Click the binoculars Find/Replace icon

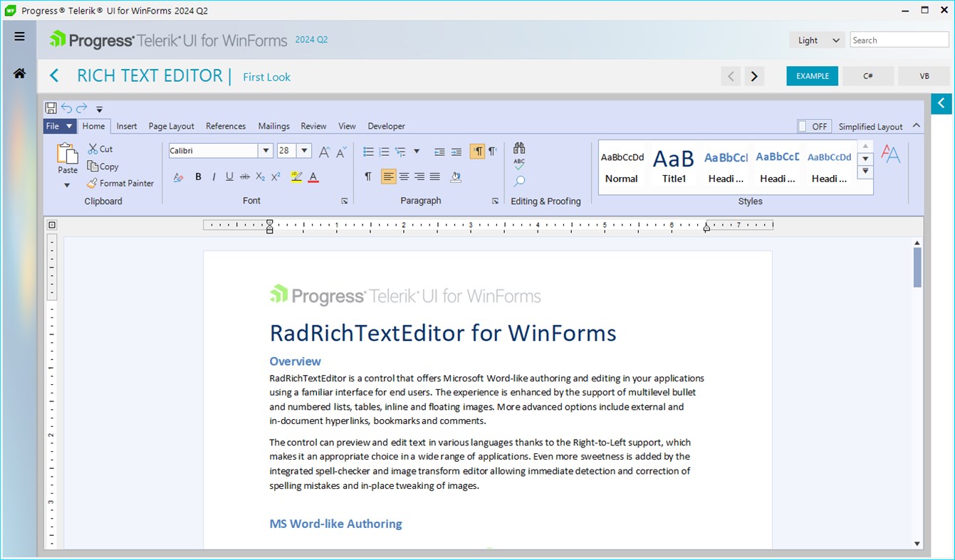click(519, 148)
